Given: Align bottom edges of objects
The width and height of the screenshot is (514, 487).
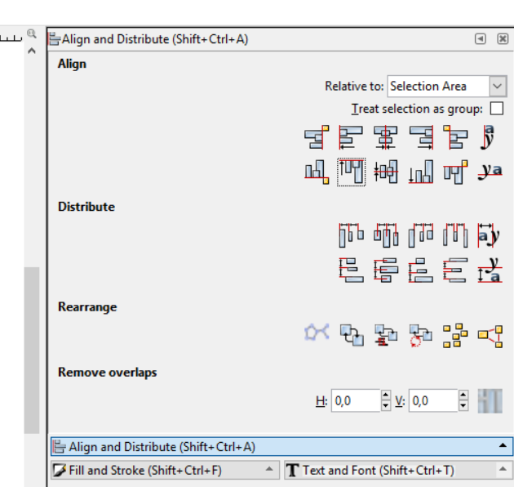Looking at the screenshot, I should 421,172.
